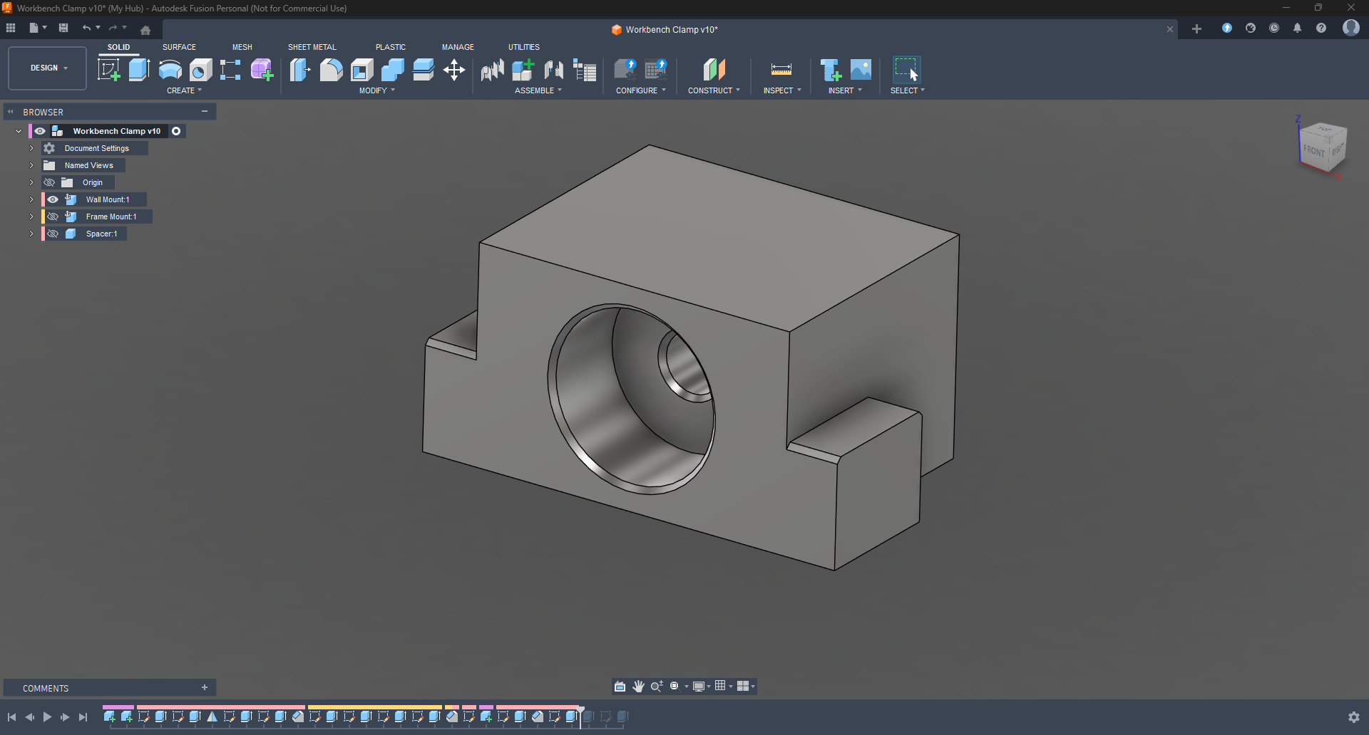Viewport: 1369px width, 735px height.
Task: Pick the Combine tool icon
Action: pos(392,70)
